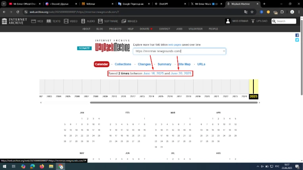The height and width of the screenshot is (170, 303).
Task: Open the Texts media section
Action: (x=53, y=21)
